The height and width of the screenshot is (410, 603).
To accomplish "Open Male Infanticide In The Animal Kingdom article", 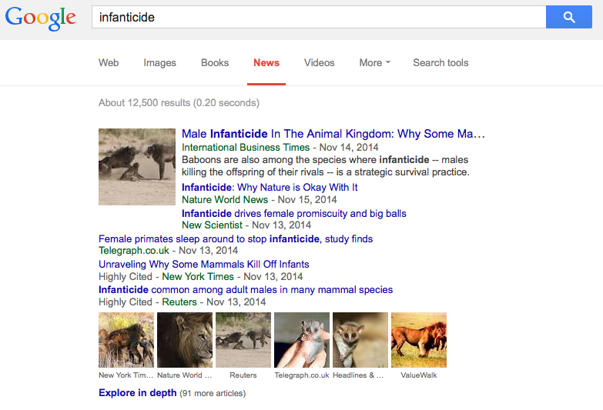I will click(333, 134).
